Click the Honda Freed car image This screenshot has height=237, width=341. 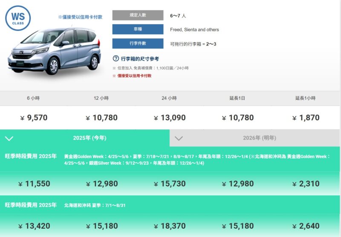coord(55,51)
